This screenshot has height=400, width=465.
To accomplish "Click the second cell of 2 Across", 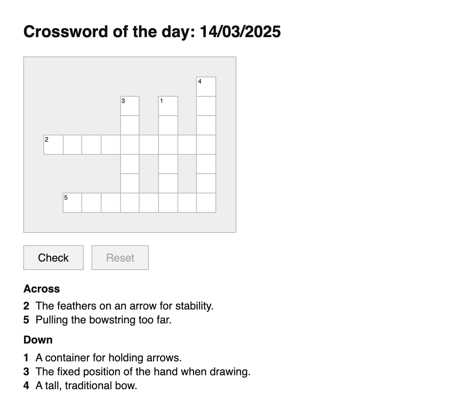I will click(72, 144).
